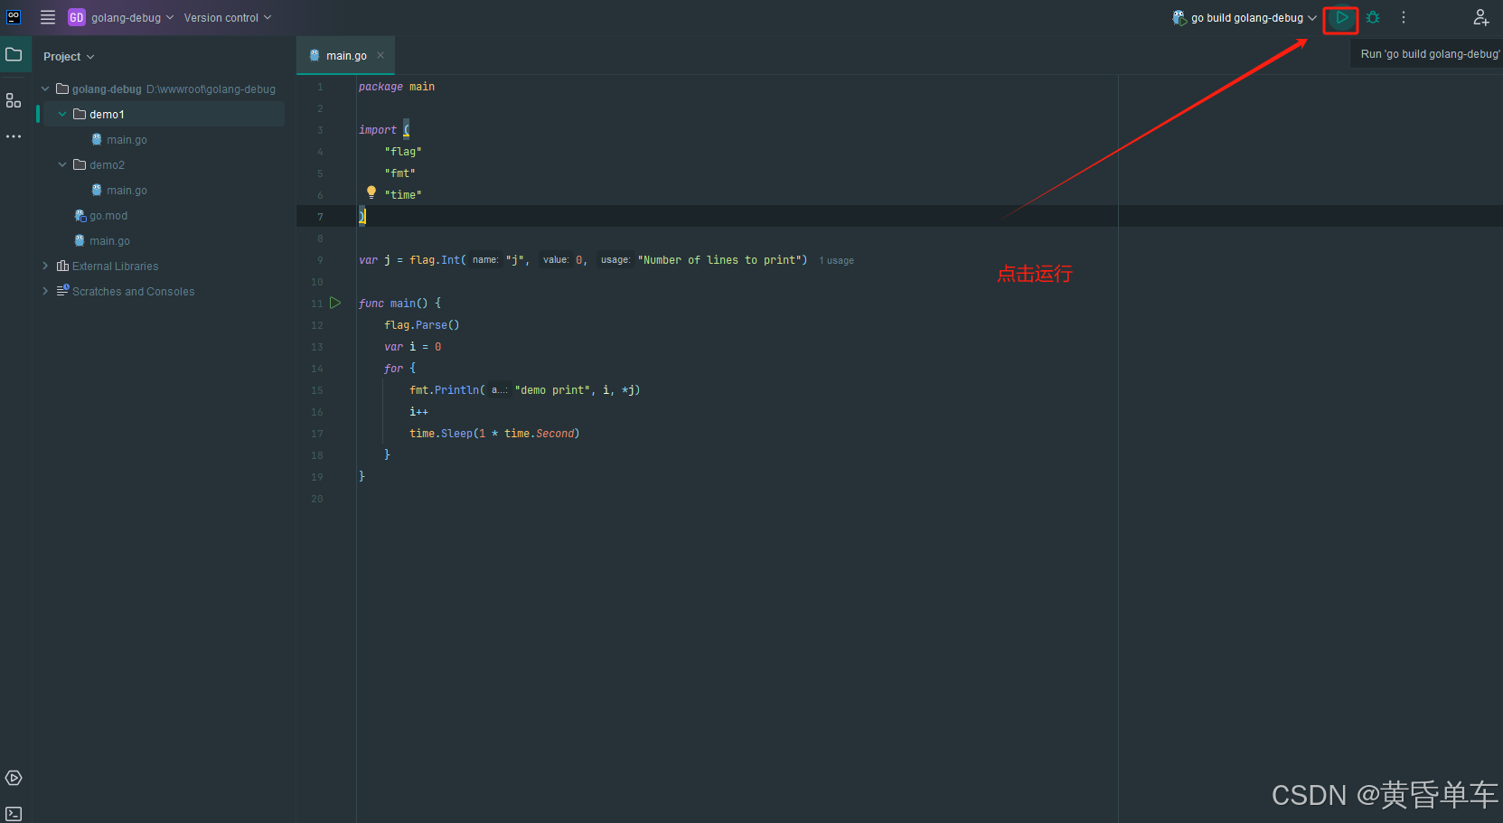Click the "fmt" import string

(x=399, y=173)
